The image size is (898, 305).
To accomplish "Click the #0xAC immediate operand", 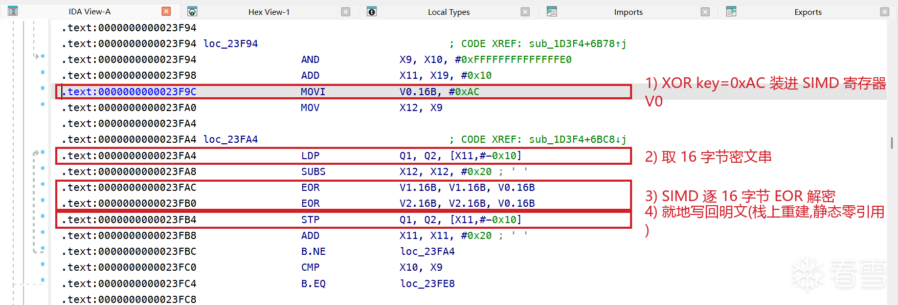I will click(464, 92).
